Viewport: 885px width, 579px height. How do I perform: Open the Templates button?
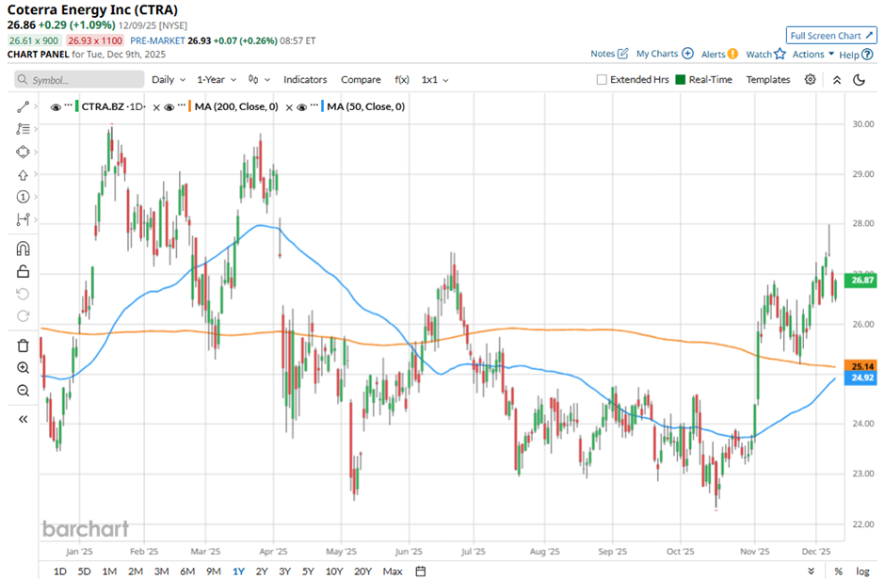tap(767, 80)
